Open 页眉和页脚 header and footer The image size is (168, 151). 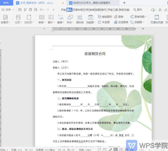pyautogui.click(x=157, y=19)
